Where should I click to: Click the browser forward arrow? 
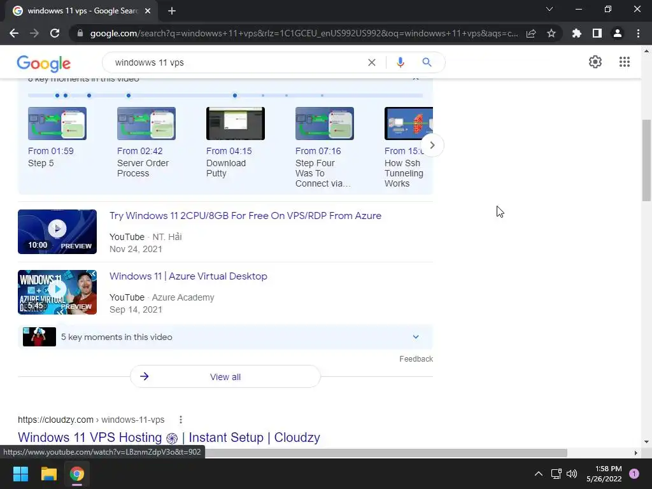34,33
